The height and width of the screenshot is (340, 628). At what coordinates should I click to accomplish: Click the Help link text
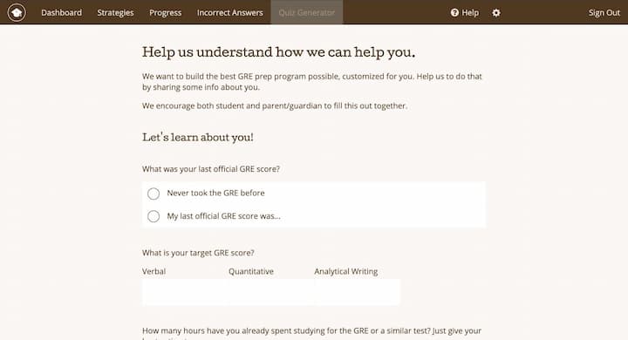point(470,13)
